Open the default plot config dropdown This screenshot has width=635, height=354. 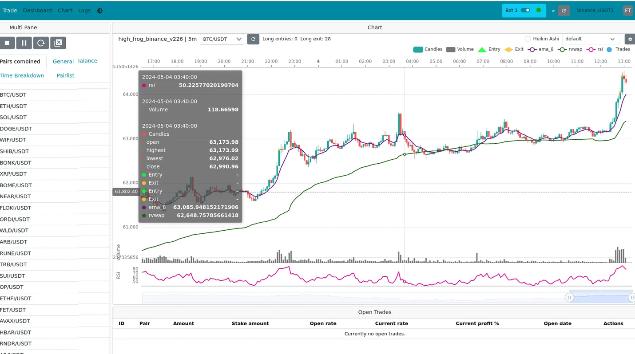point(591,39)
